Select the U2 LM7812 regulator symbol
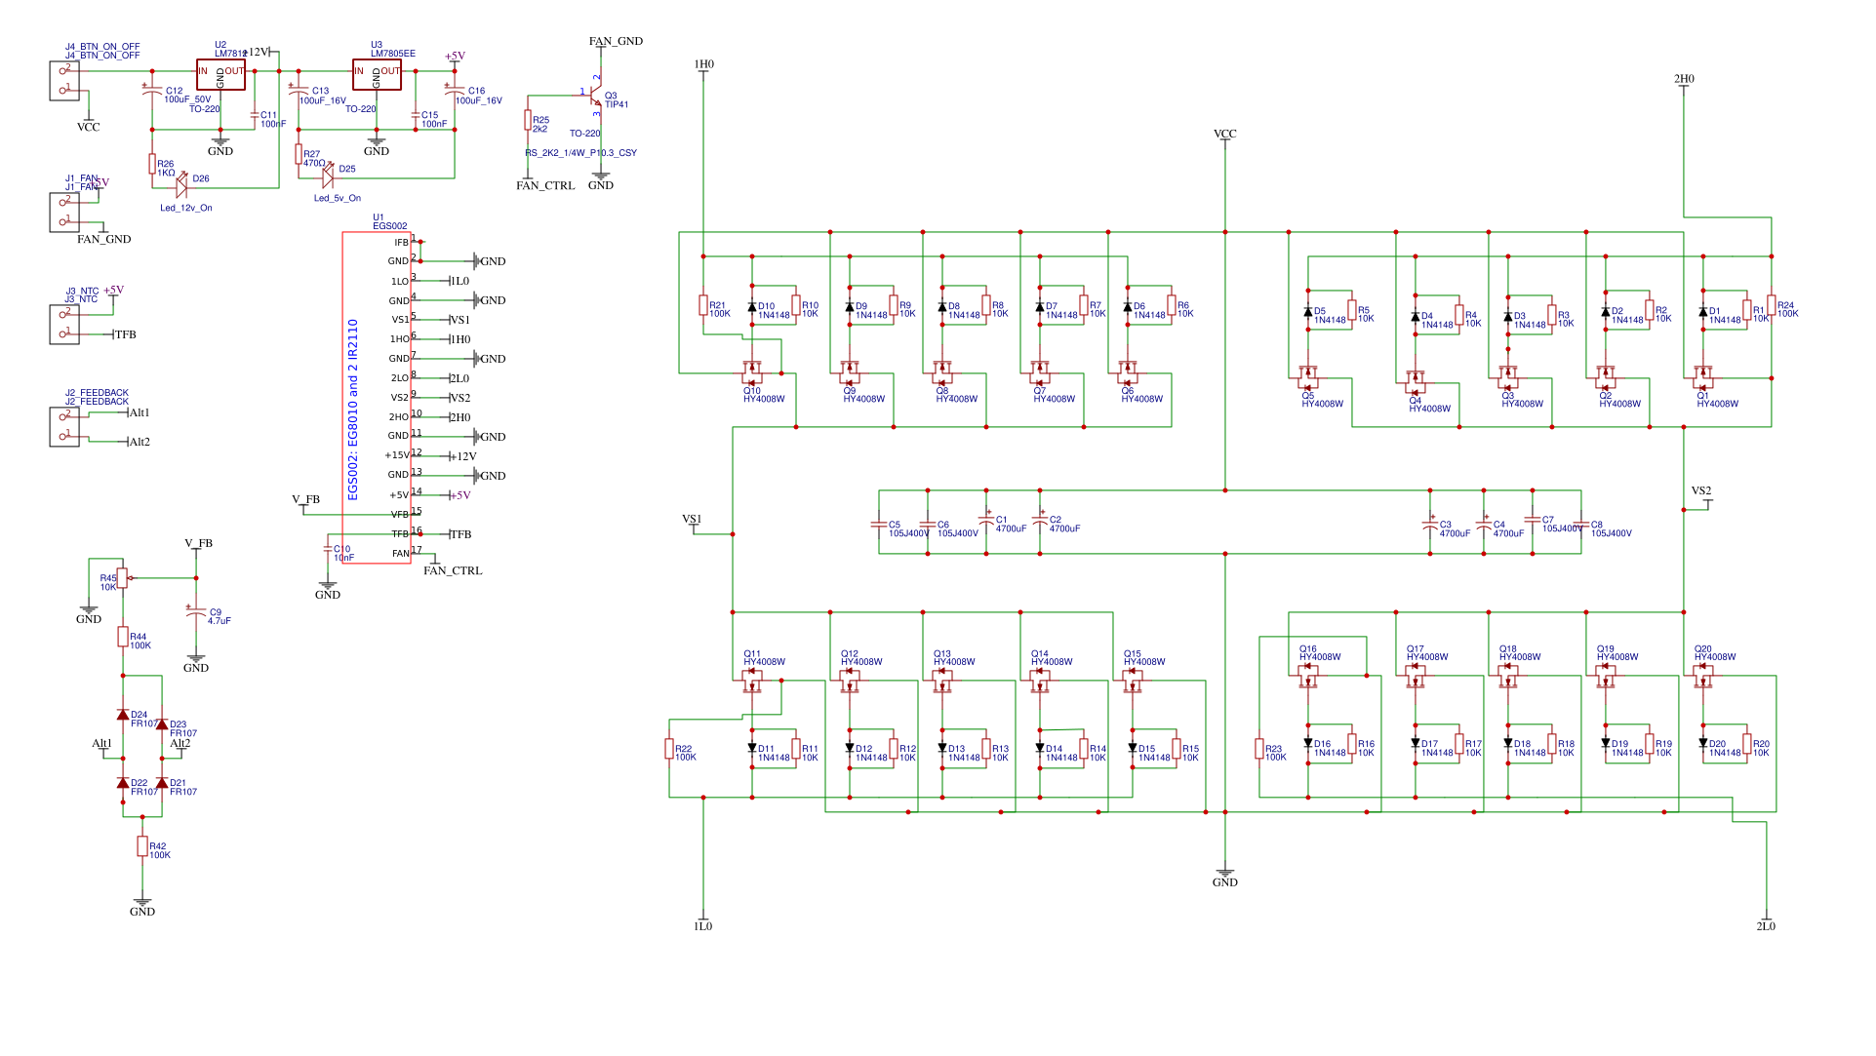This screenshot has width=1876, height=1056. point(220,75)
